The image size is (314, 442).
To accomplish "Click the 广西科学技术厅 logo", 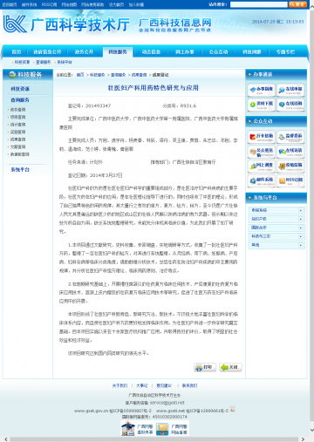I will point(66,24).
